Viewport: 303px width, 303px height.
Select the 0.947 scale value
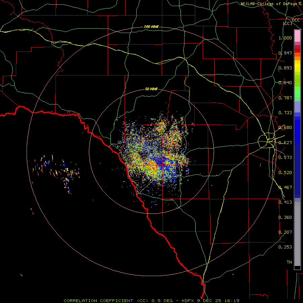coord(285,53)
